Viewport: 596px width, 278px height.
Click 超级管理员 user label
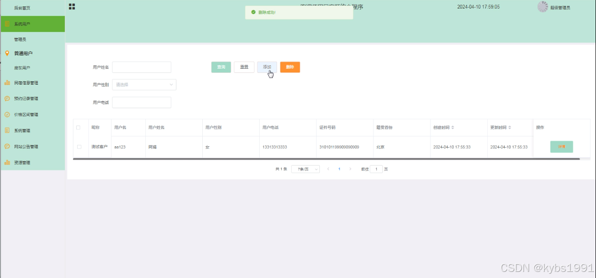point(560,8)
